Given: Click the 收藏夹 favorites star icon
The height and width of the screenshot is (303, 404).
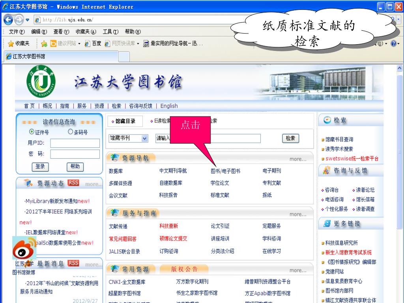Looking at the screenshot, I should [x=11, y=43].
